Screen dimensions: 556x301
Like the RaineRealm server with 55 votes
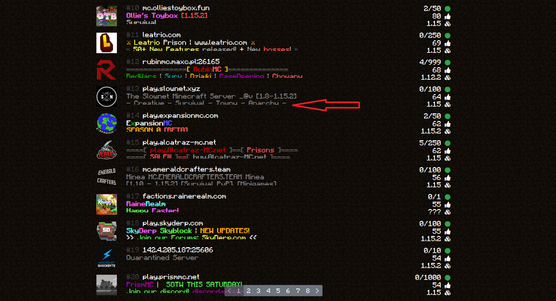pos(447,205)
